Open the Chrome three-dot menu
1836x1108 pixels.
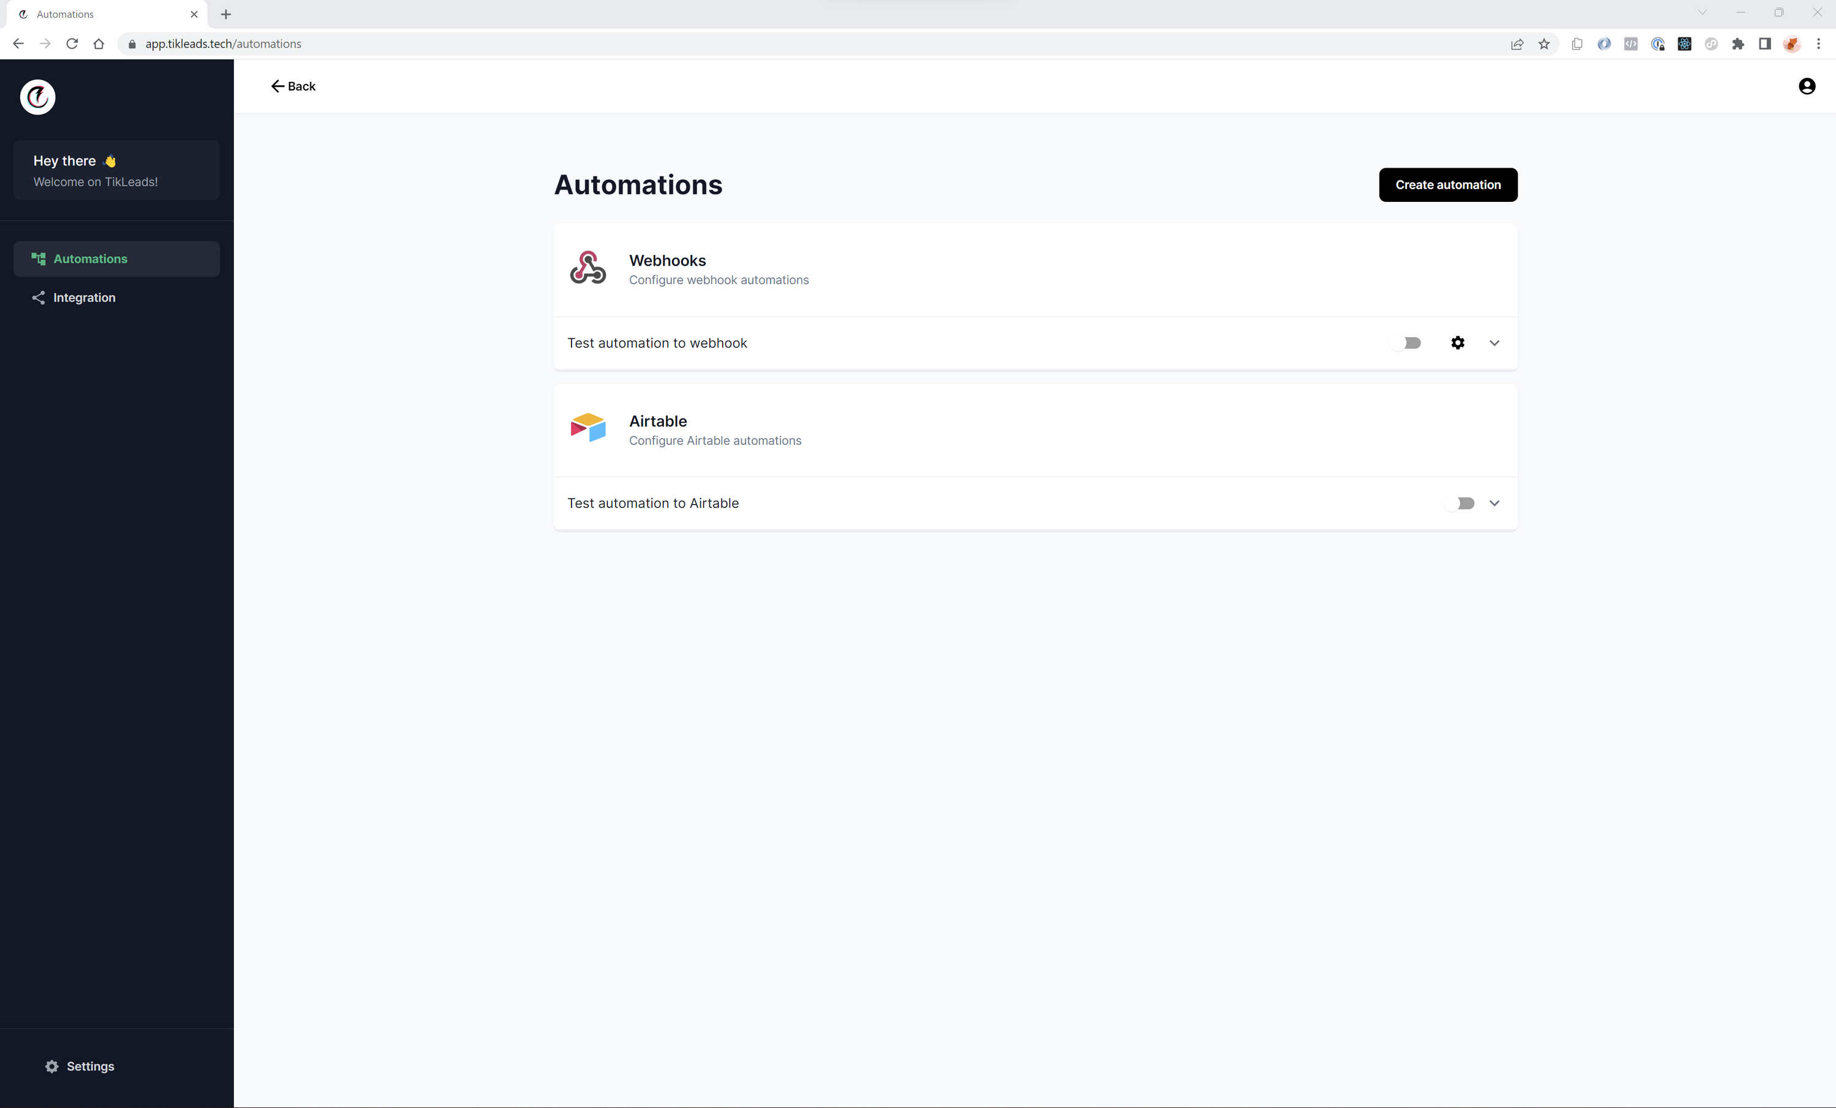(x=1819, y=44)
